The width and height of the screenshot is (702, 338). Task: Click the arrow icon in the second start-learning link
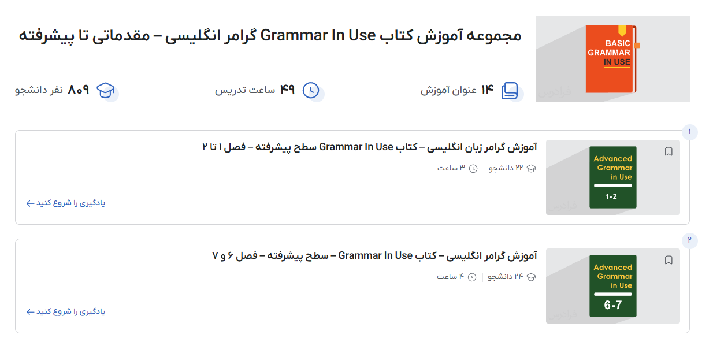click(28, 312)
